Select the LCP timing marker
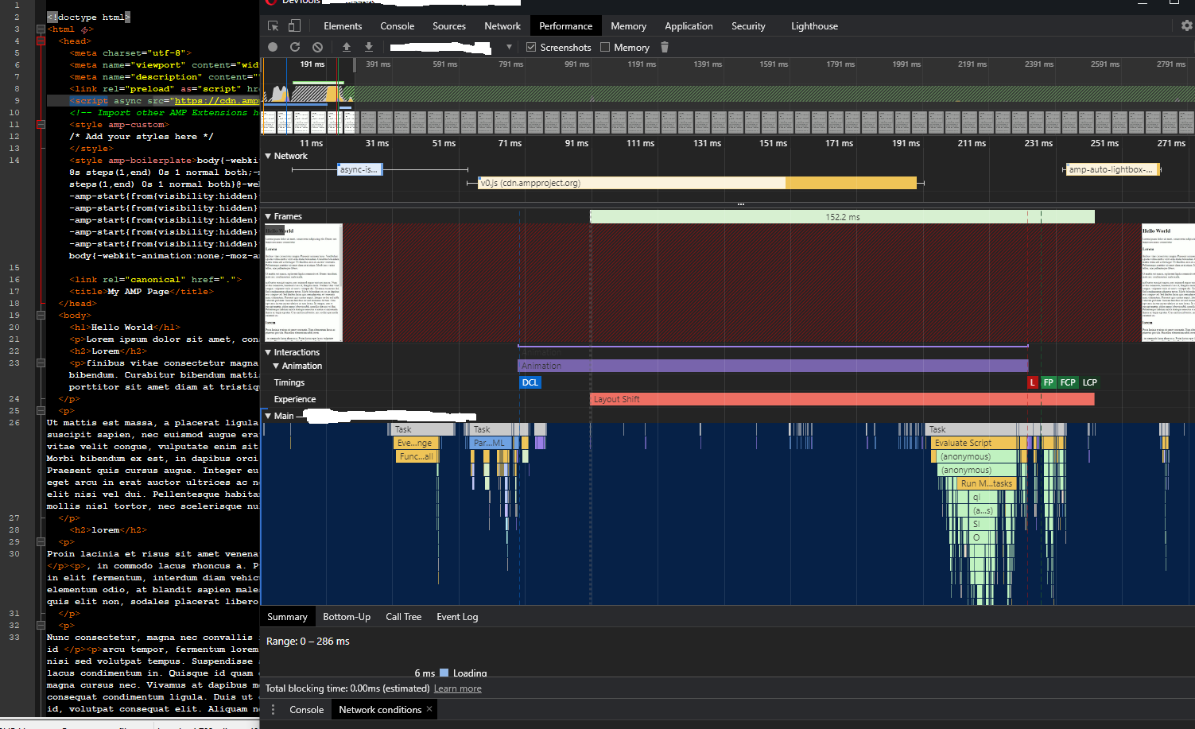The height and width of the screenshot is (729, 1195). [1089, 382]
